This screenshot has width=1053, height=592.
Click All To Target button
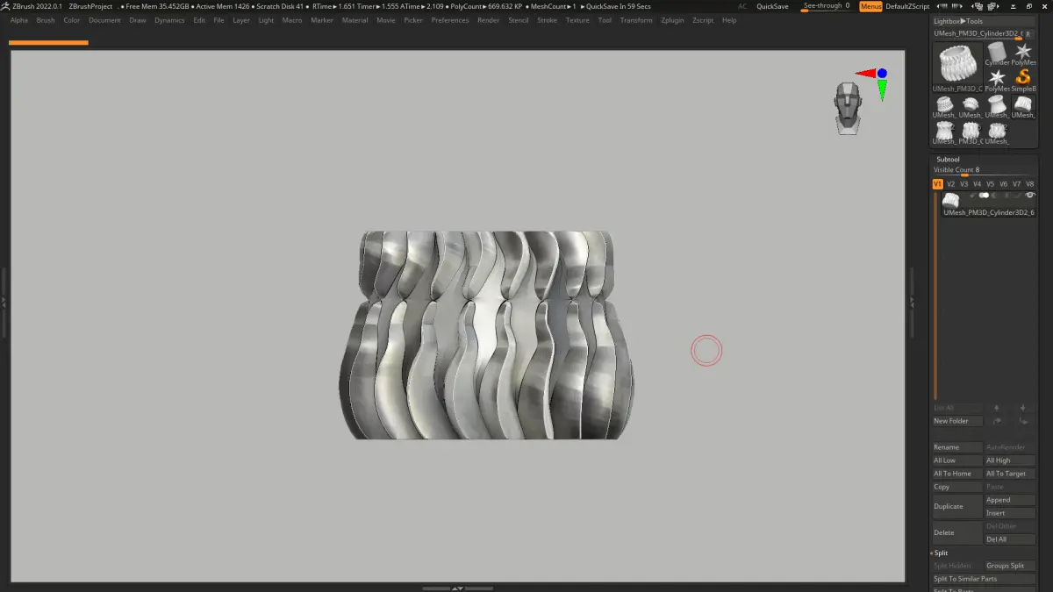[x=1010, y=474]
